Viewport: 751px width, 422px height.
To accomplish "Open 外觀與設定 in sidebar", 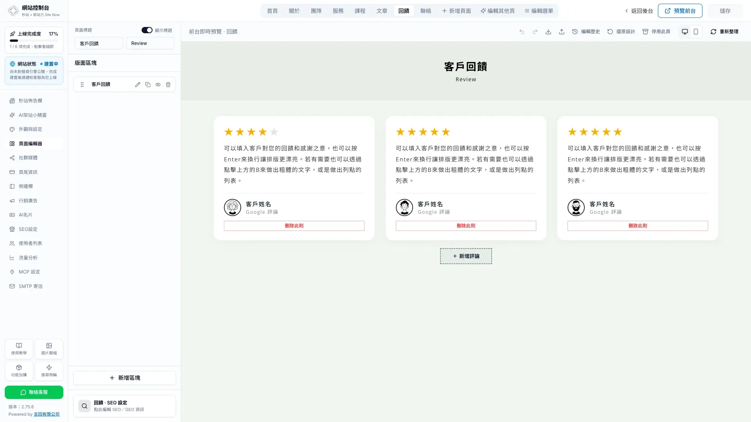I will coord(34,129).
